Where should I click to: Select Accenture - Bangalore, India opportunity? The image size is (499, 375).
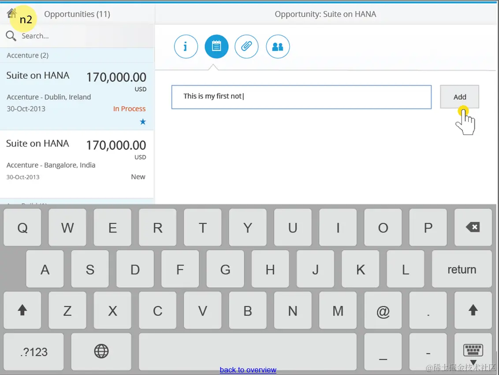(77, 164)
